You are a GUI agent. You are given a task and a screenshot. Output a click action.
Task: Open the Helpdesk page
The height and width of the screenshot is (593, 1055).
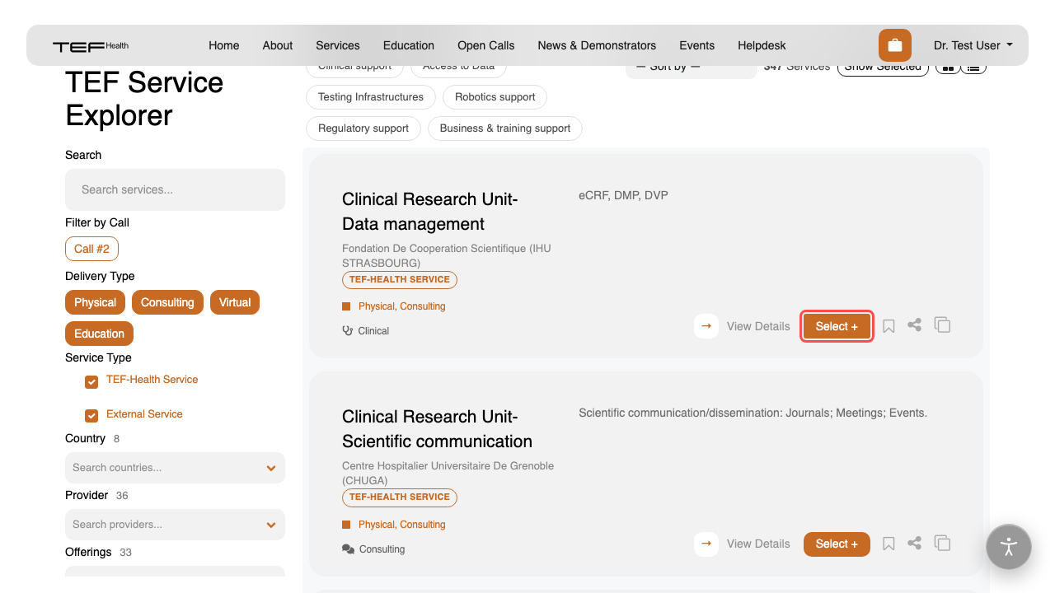point(762,45)
